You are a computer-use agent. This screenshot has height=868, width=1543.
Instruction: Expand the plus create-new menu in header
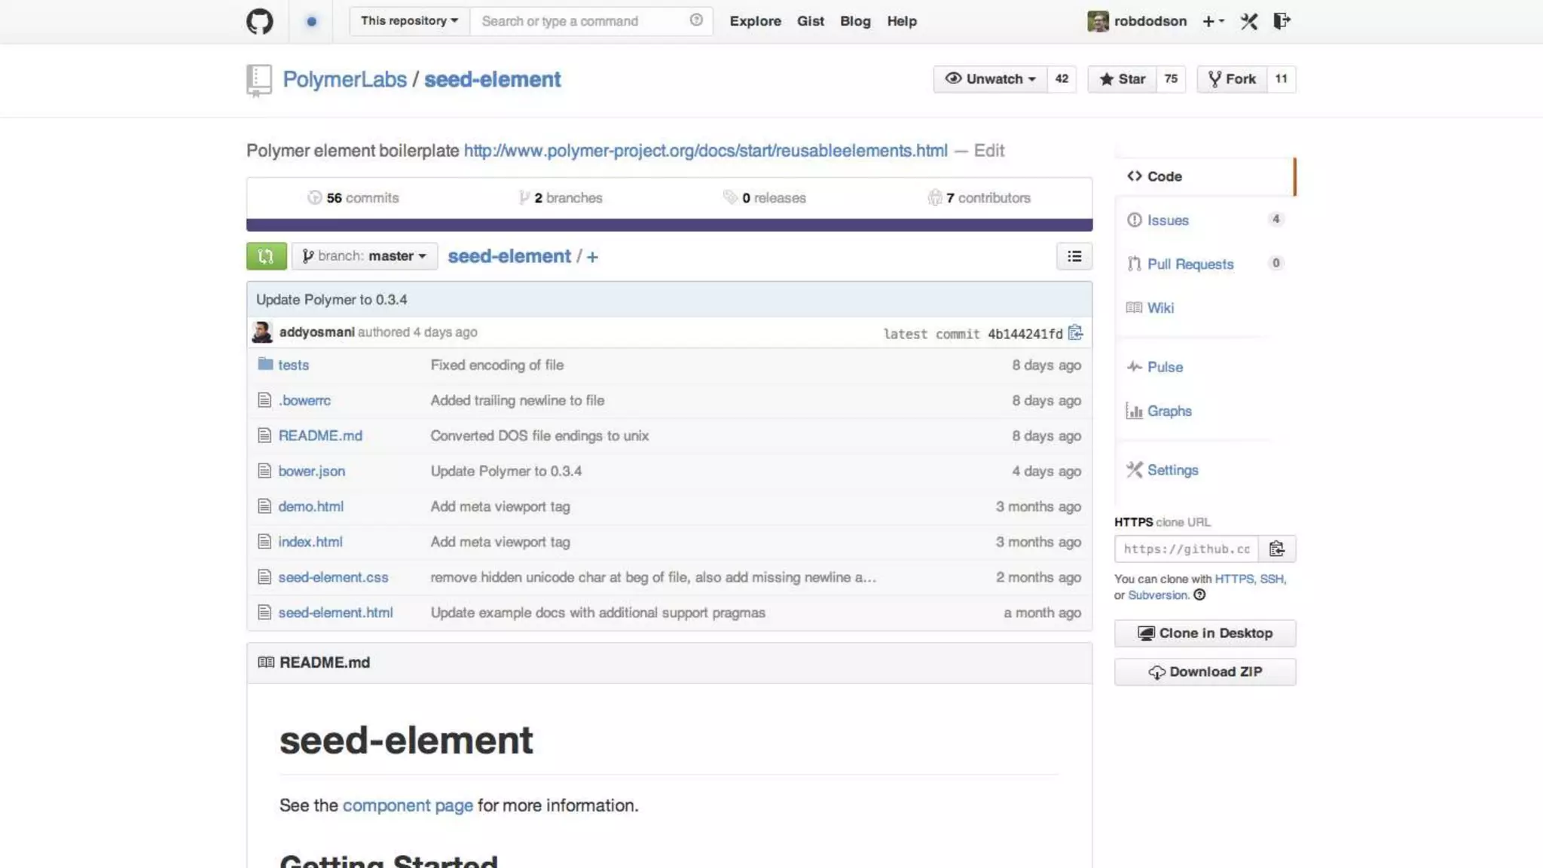click(1212, 21)
